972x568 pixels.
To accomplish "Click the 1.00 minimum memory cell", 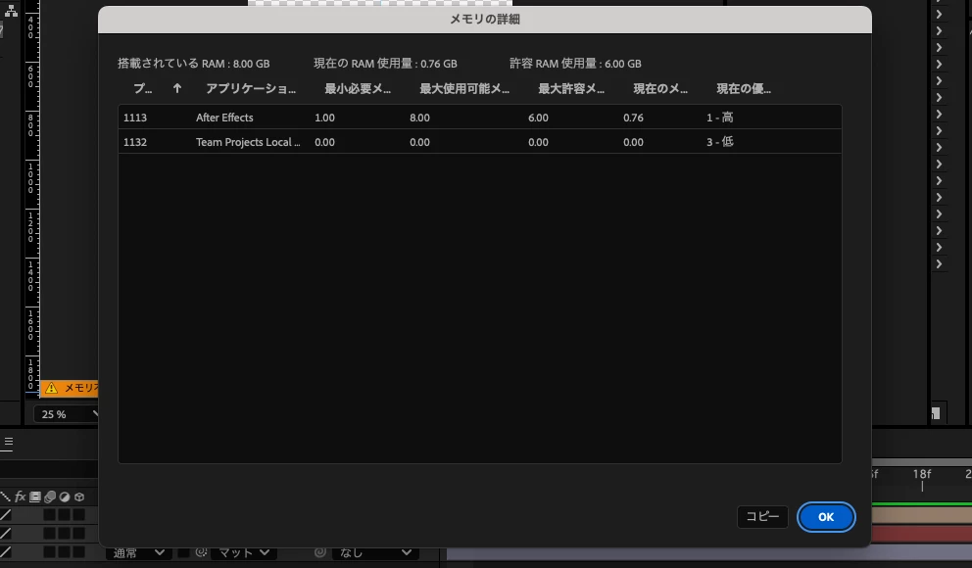I will [x=324, y=118].
